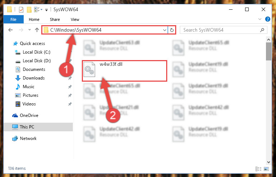Expand the ribbon chevron
The image size is (276, 177).
point(259,19)
